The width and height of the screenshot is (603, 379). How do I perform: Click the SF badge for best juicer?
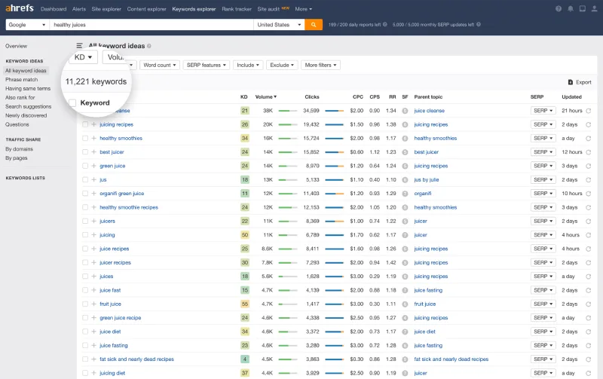(405, 152)
